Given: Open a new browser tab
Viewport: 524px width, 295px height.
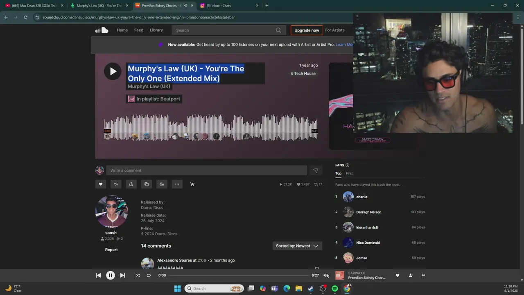Looking at the screenshot, I should [x=267, y=6].
